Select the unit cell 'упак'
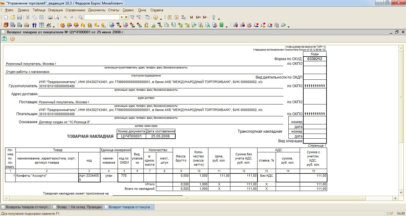 click(109, 178)
